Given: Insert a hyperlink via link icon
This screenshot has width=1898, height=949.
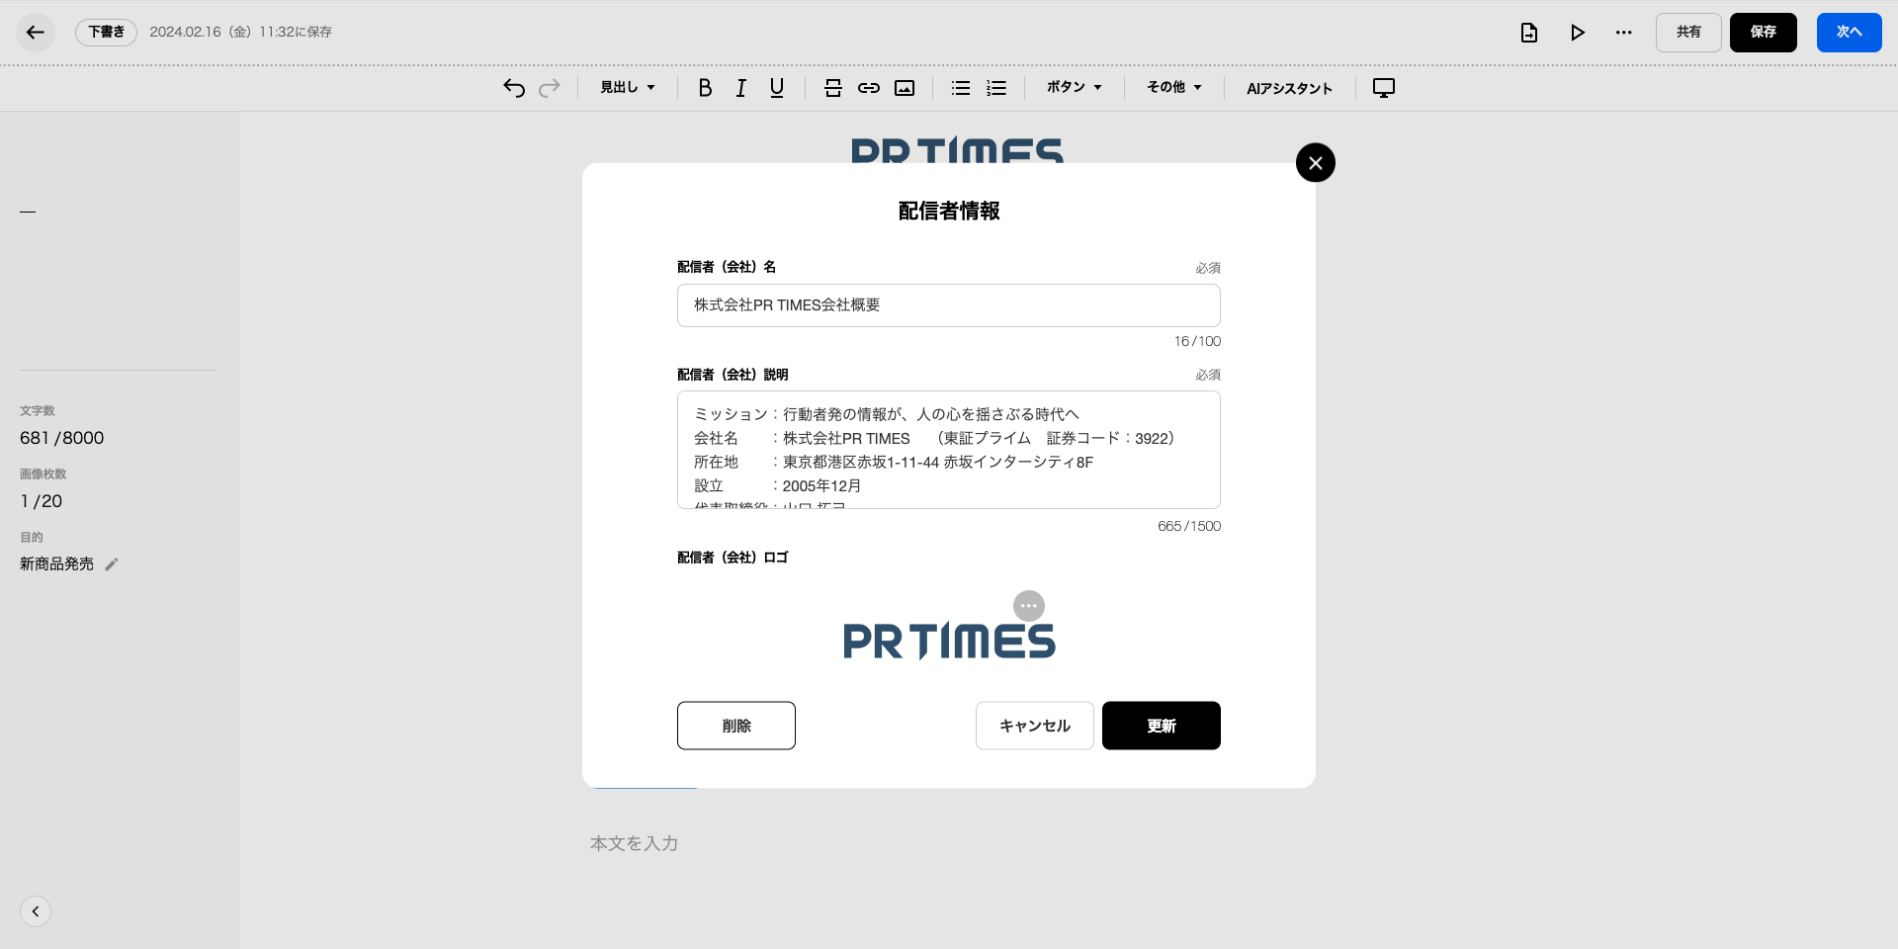Looking at the screenshot, I should point(869,88).
